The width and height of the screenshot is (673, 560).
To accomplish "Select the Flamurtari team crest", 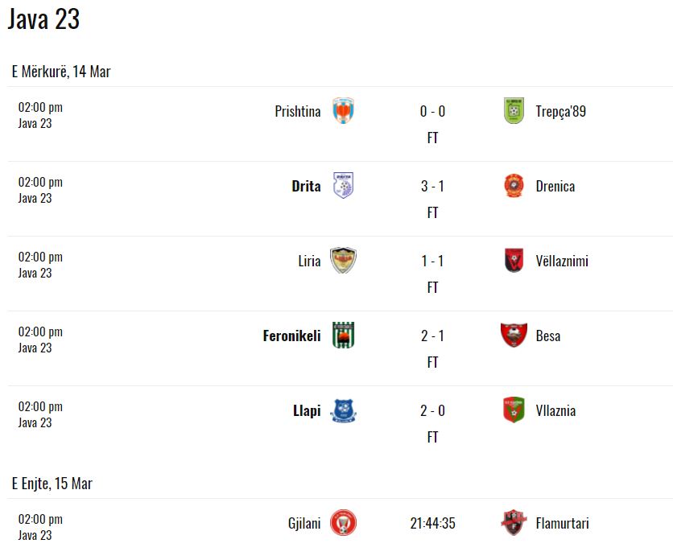I will point(514,522).
